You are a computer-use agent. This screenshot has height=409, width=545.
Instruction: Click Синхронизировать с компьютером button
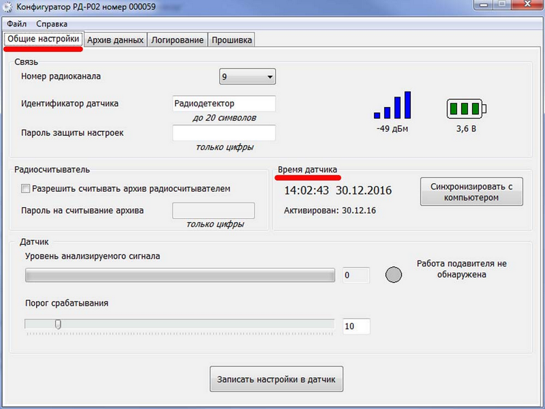point(471,192)
